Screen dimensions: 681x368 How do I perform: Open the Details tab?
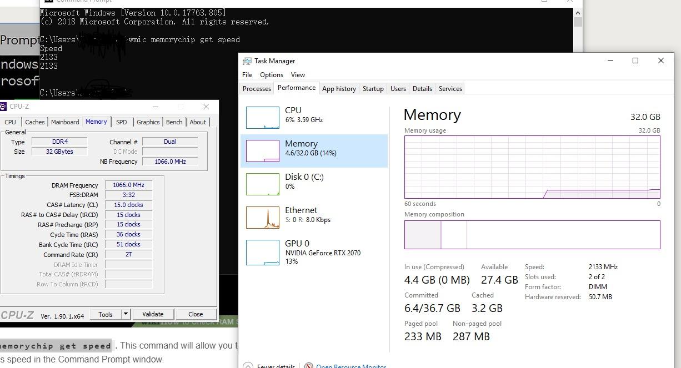(x=422, y=89)
